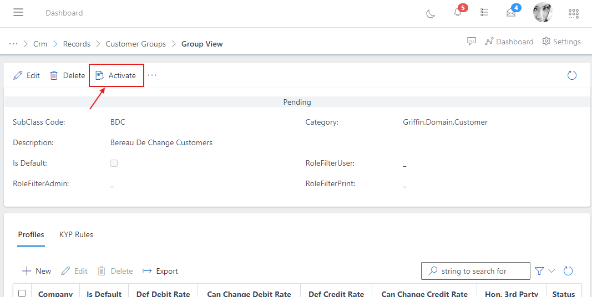Sort by Hon. 3rd Party column
The image size is (592, 297).
pyautogui.click(x=511, y=294)
